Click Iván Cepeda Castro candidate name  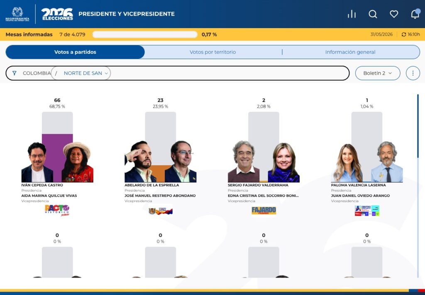[x=42, y=185]
